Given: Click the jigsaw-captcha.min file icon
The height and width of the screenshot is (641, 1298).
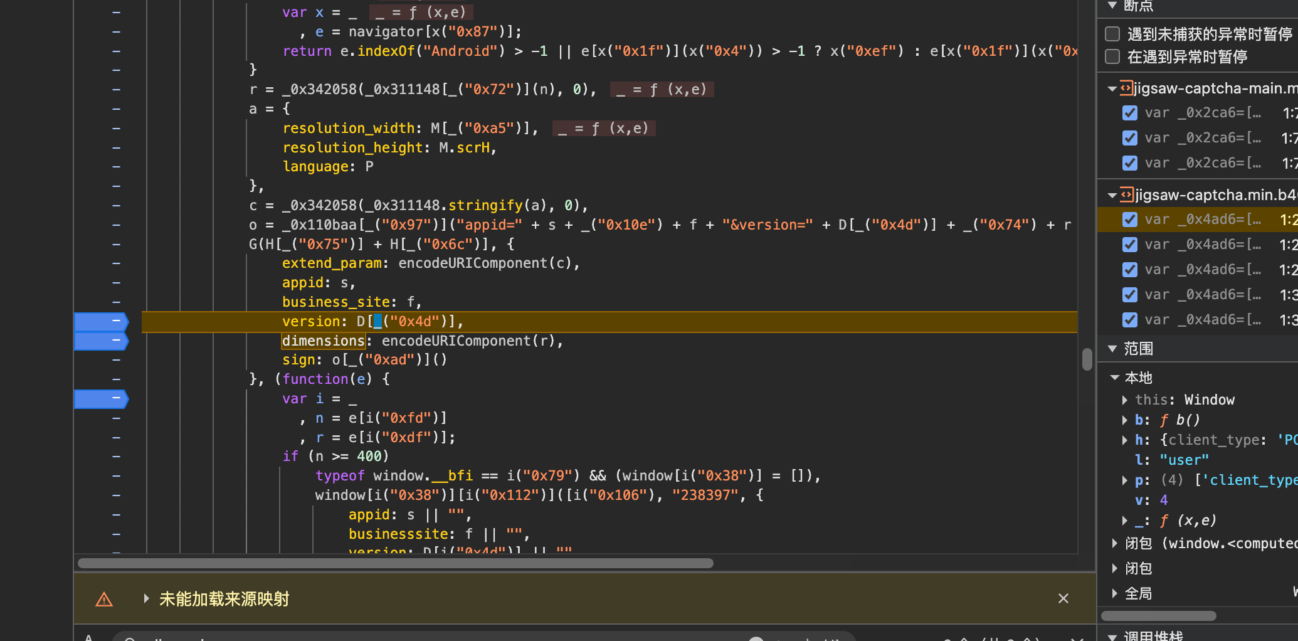Looking at the screenshot, I should tap(1127, 194).
